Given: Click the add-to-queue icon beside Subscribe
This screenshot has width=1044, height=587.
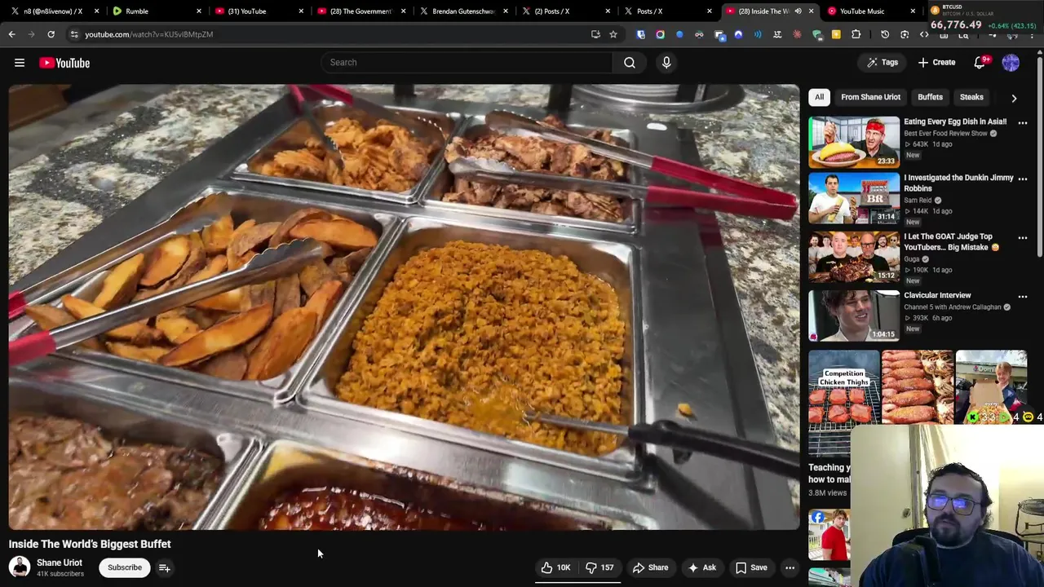Looking at the screenshot, I should pyautogui.click(x=164, y=567).
